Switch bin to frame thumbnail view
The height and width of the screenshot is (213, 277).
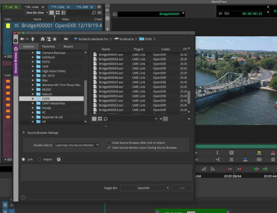pos(58,13)
